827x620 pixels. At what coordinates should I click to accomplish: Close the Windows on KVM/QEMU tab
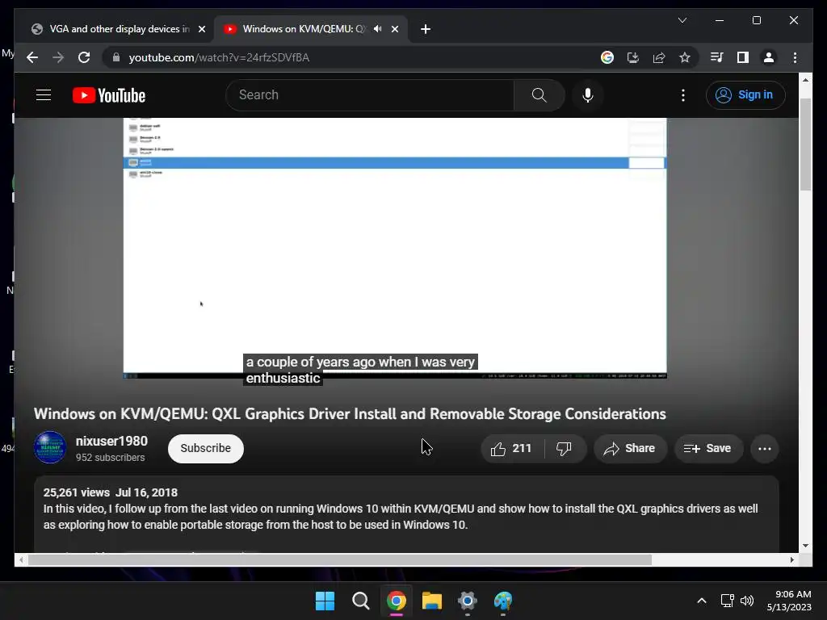pos(394,29)
